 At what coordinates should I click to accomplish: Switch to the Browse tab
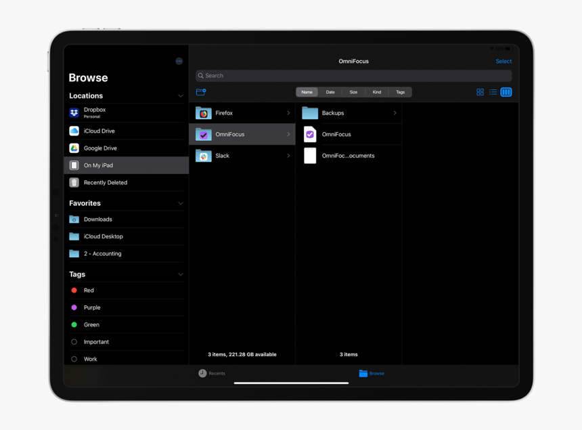pos(372,373)
